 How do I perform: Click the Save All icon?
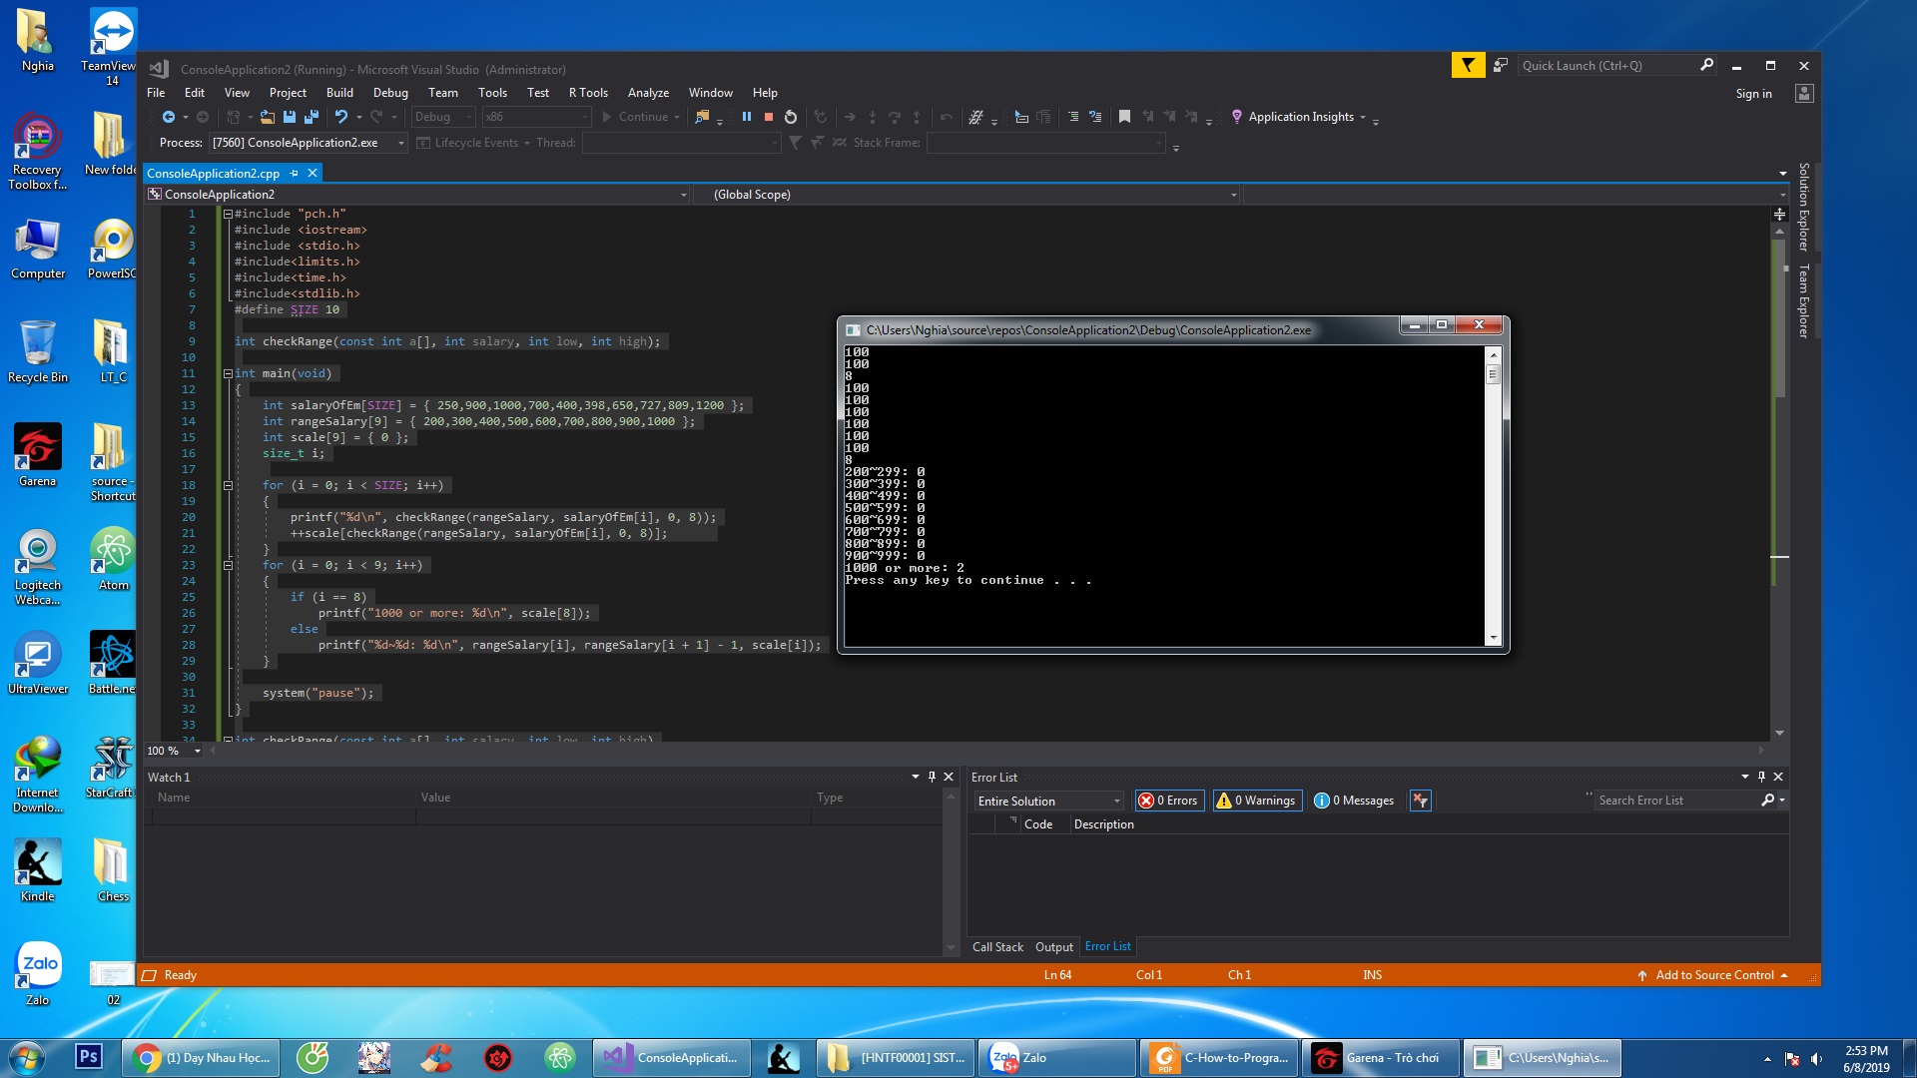(x=311, y=117)
